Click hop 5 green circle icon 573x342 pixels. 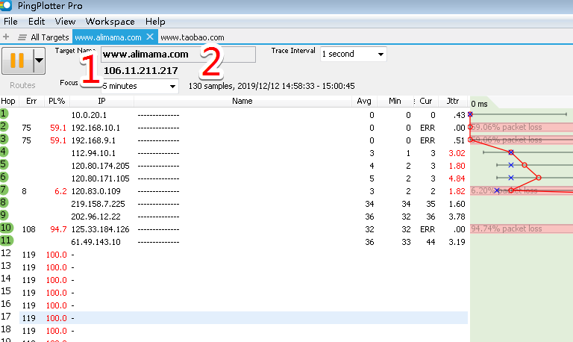(4, 164)
